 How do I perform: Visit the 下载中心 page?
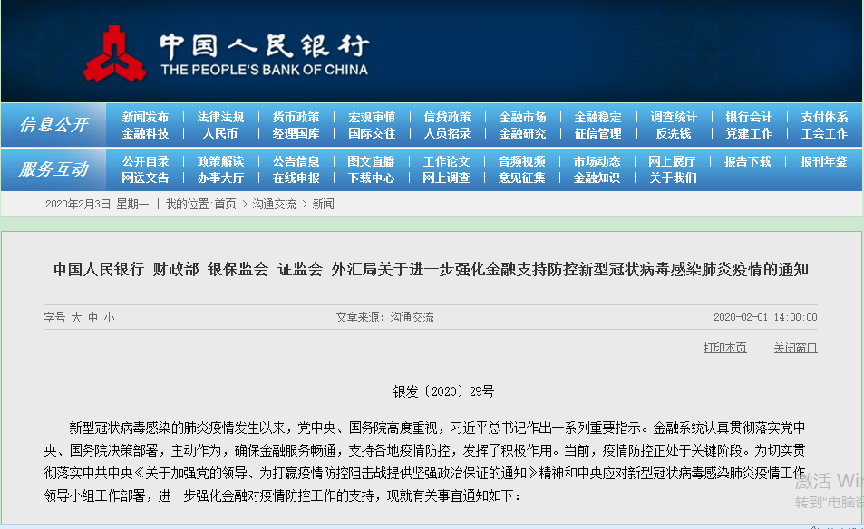pyautogui.click(x=371, y=178)
